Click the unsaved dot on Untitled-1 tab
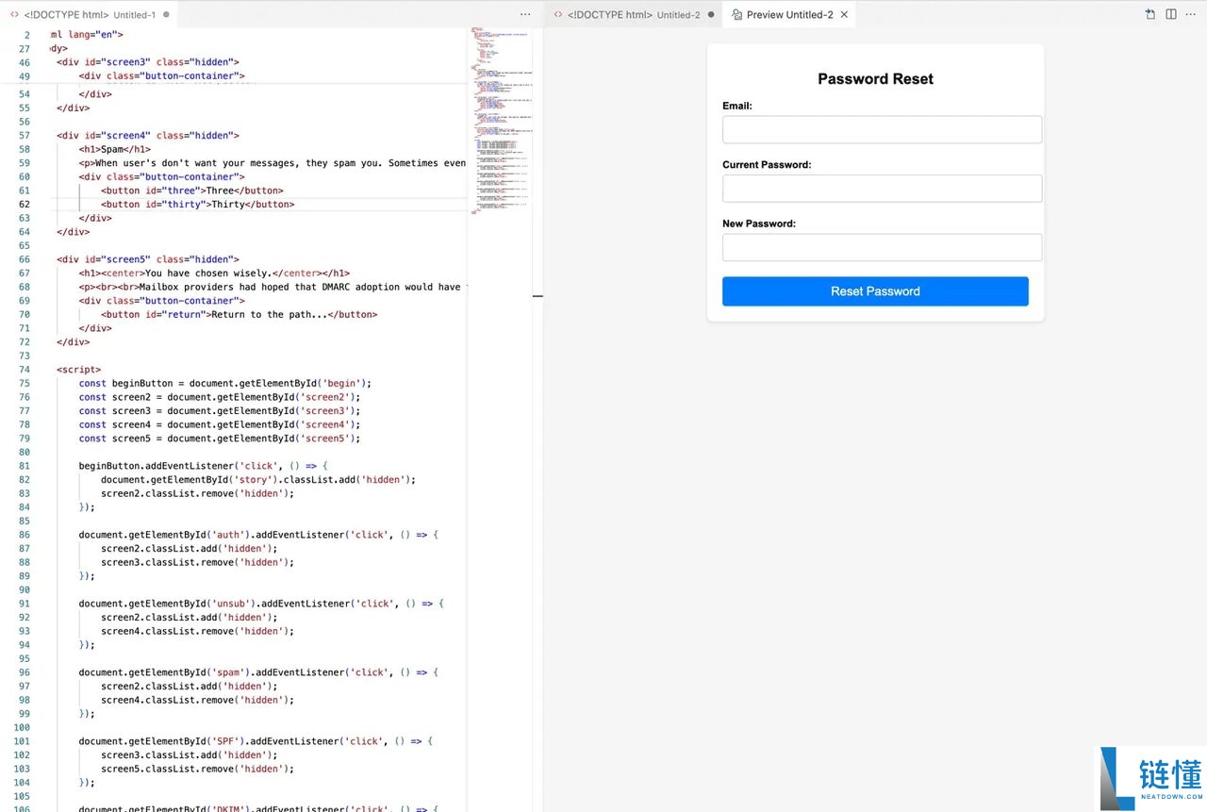The image size is (1207, 812). (167, 15)
